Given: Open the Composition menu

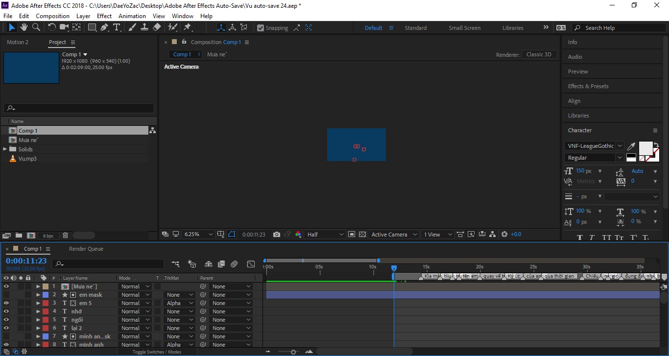Looking at the screenshot, I should (x=52, y=16).
